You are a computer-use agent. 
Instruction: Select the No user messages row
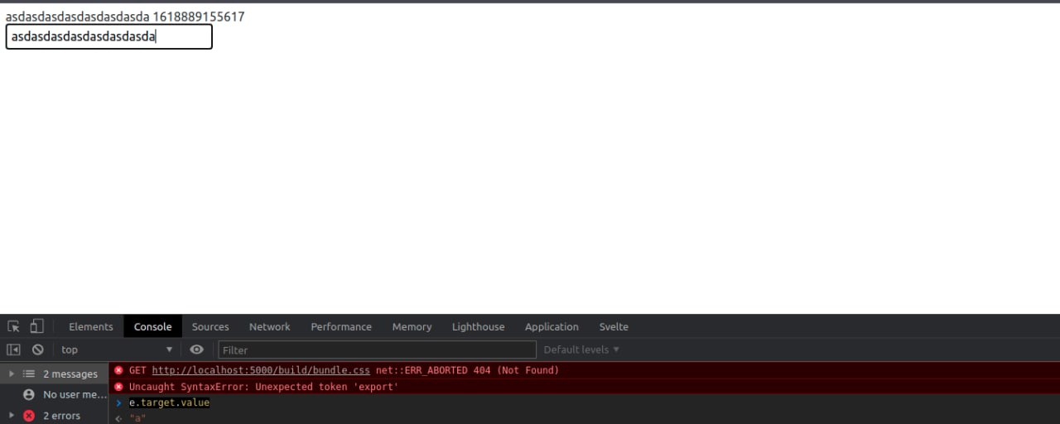54,394
